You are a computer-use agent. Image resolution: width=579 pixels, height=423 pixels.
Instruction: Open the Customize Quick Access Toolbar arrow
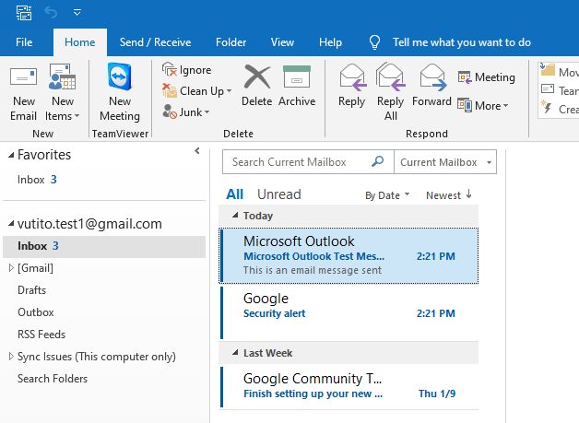click(77, 13)
